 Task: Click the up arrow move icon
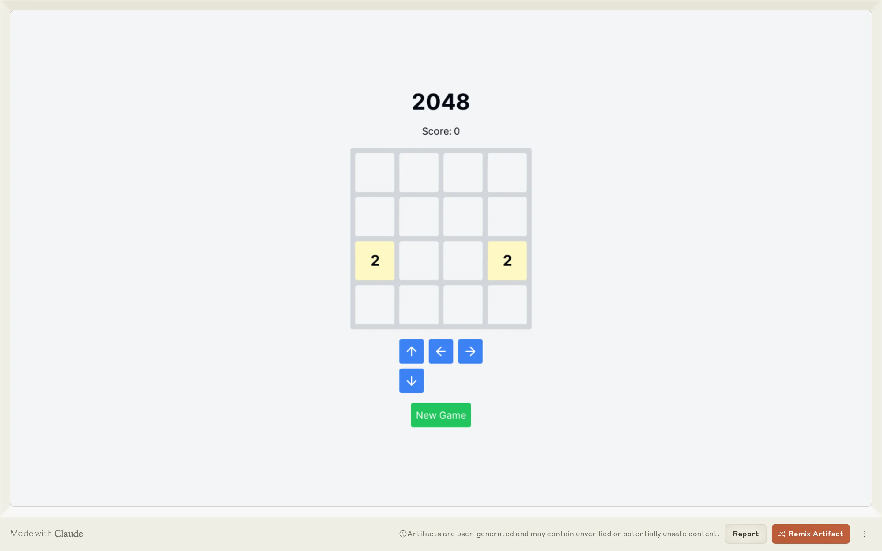tap(412, 351)
